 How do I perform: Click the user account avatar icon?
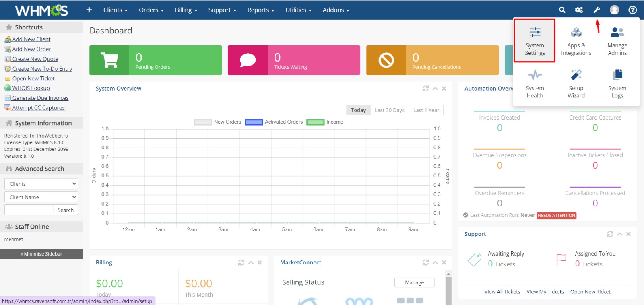click(614, 10)
